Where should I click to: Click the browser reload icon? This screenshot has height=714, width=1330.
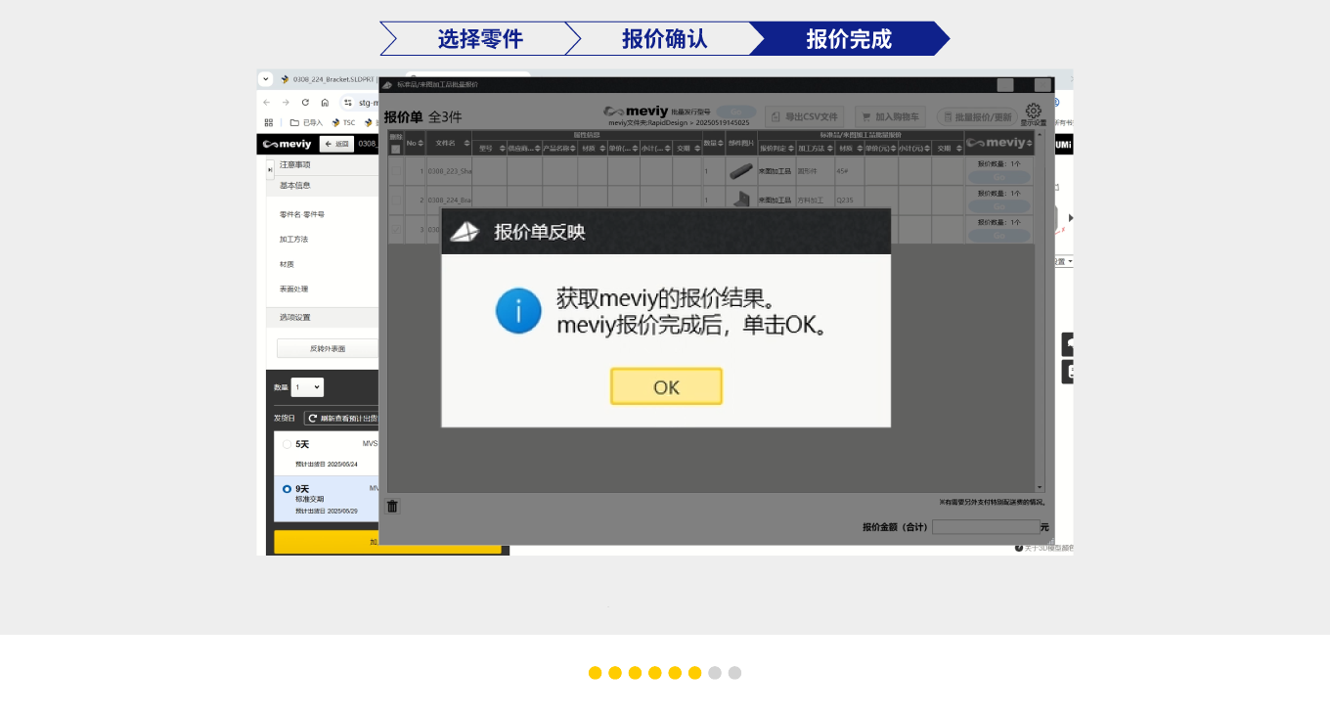tap(305, 102)
